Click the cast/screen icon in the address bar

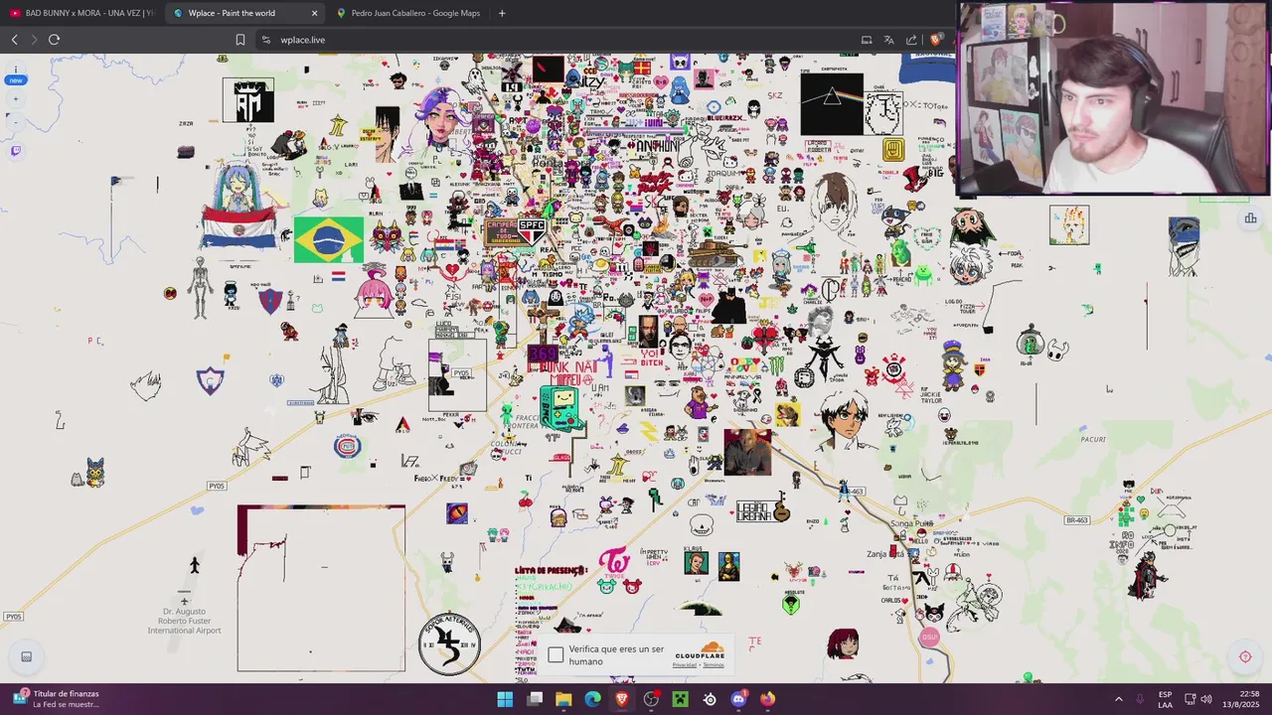click(x=867, y=40)
